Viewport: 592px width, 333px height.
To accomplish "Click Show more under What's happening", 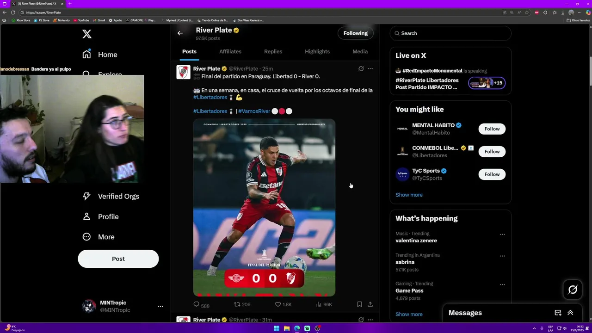I will click(x=409, y=314).
